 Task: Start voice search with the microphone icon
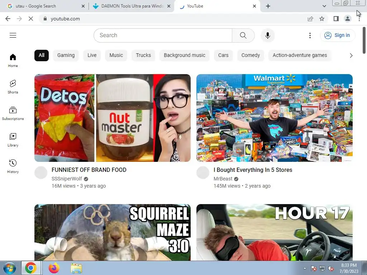pyautogui.click(x=267, y=35)
